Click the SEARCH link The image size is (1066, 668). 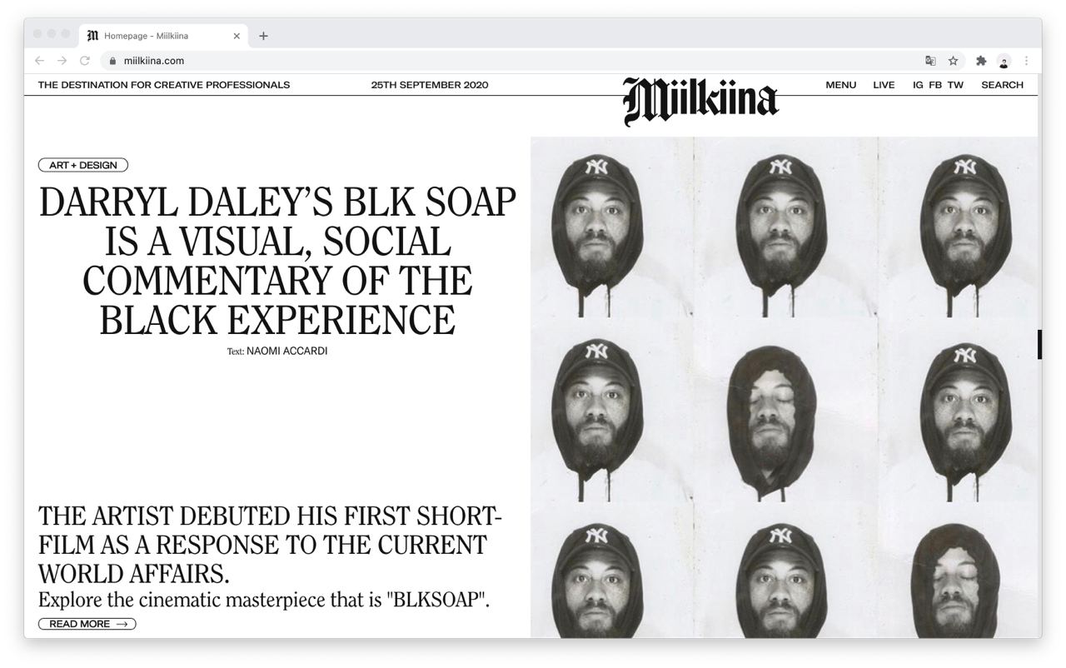point(1002,85)
